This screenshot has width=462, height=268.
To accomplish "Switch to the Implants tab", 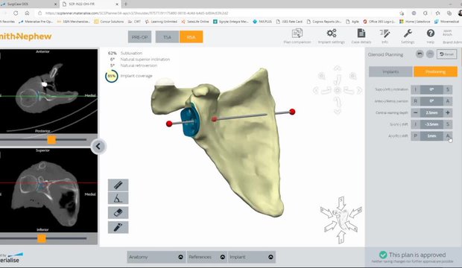I will pyautogui.click(x=390, y=71).
